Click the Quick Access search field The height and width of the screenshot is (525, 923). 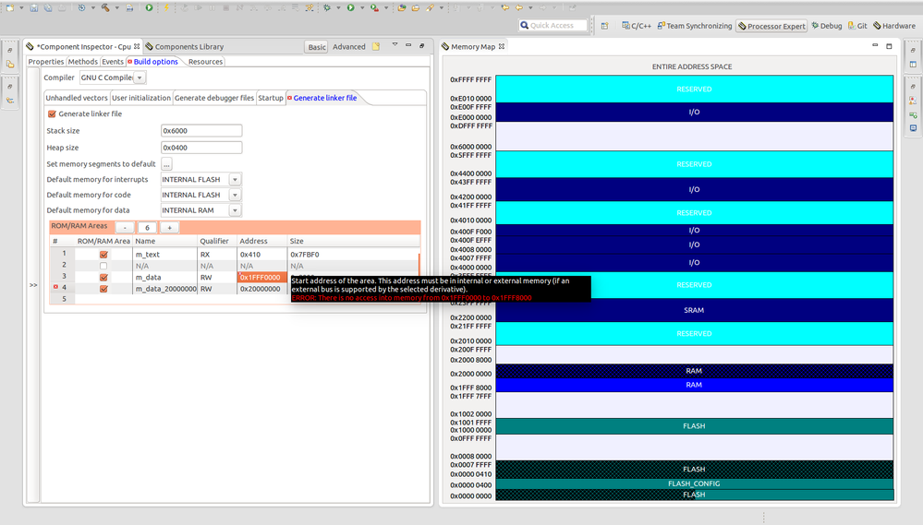(x=553, y=25)
